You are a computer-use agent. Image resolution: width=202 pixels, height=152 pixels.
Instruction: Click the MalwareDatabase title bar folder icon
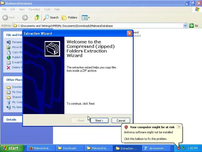pyautogui.click(x=2, y=3)
